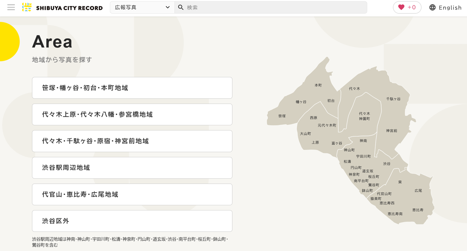This screenshot has height=251, width=467.
Task: Open the 広報写真 category dropdown
Action: tap(142, 7)
